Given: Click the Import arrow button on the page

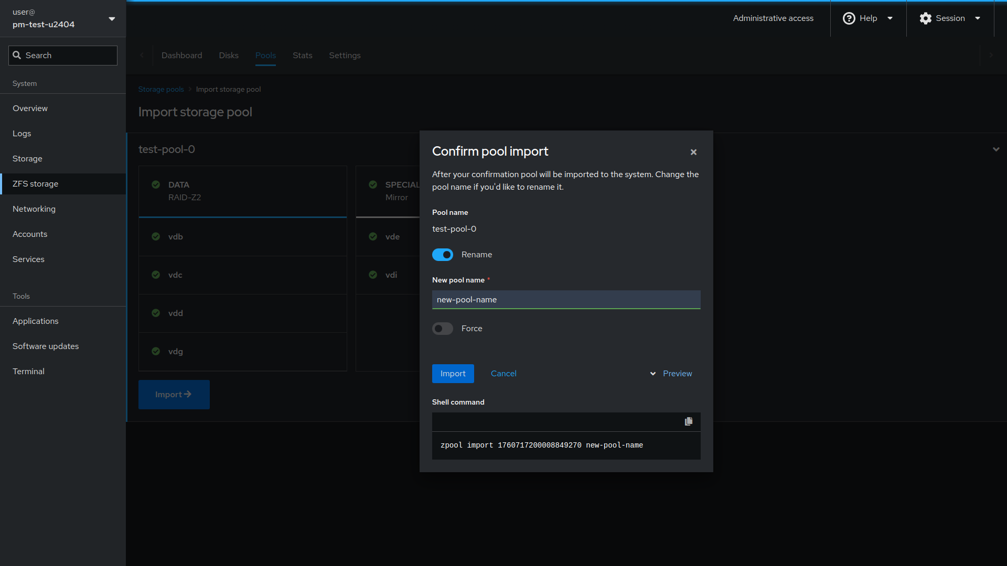Looking at the screenshot, I should pyautogui.click(x=174, y=395).
